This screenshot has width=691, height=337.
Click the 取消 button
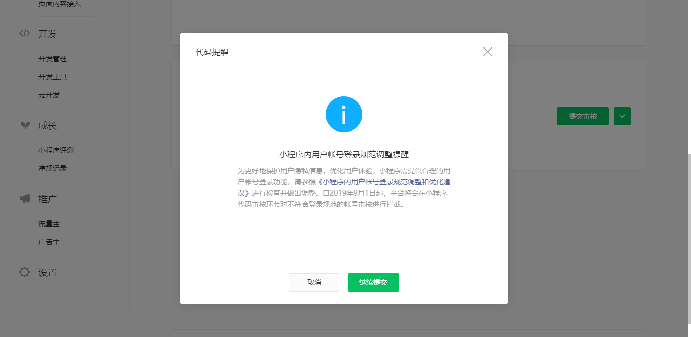coord(314,282)
